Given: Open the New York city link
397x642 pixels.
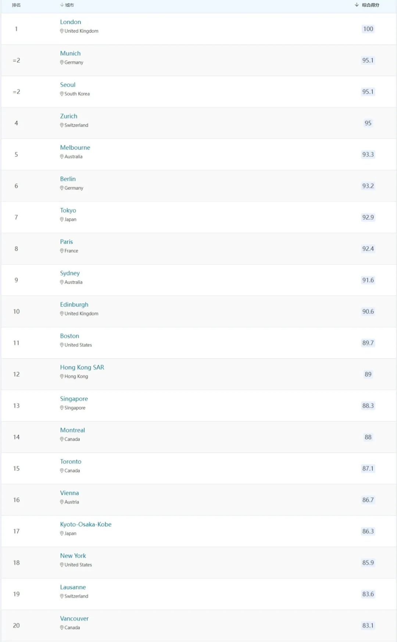Looking at the screenshot, I should click(x=73, y=556).
